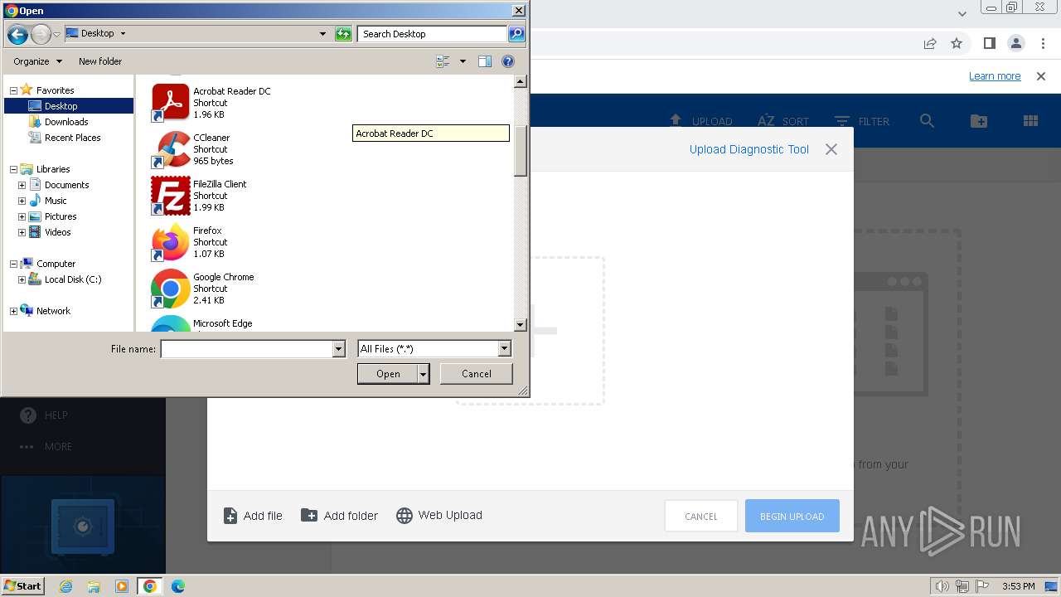This screenshot has width=1061, height=597.
Task: Open the file type All Files dropdown
Action: tap(504, 349)
